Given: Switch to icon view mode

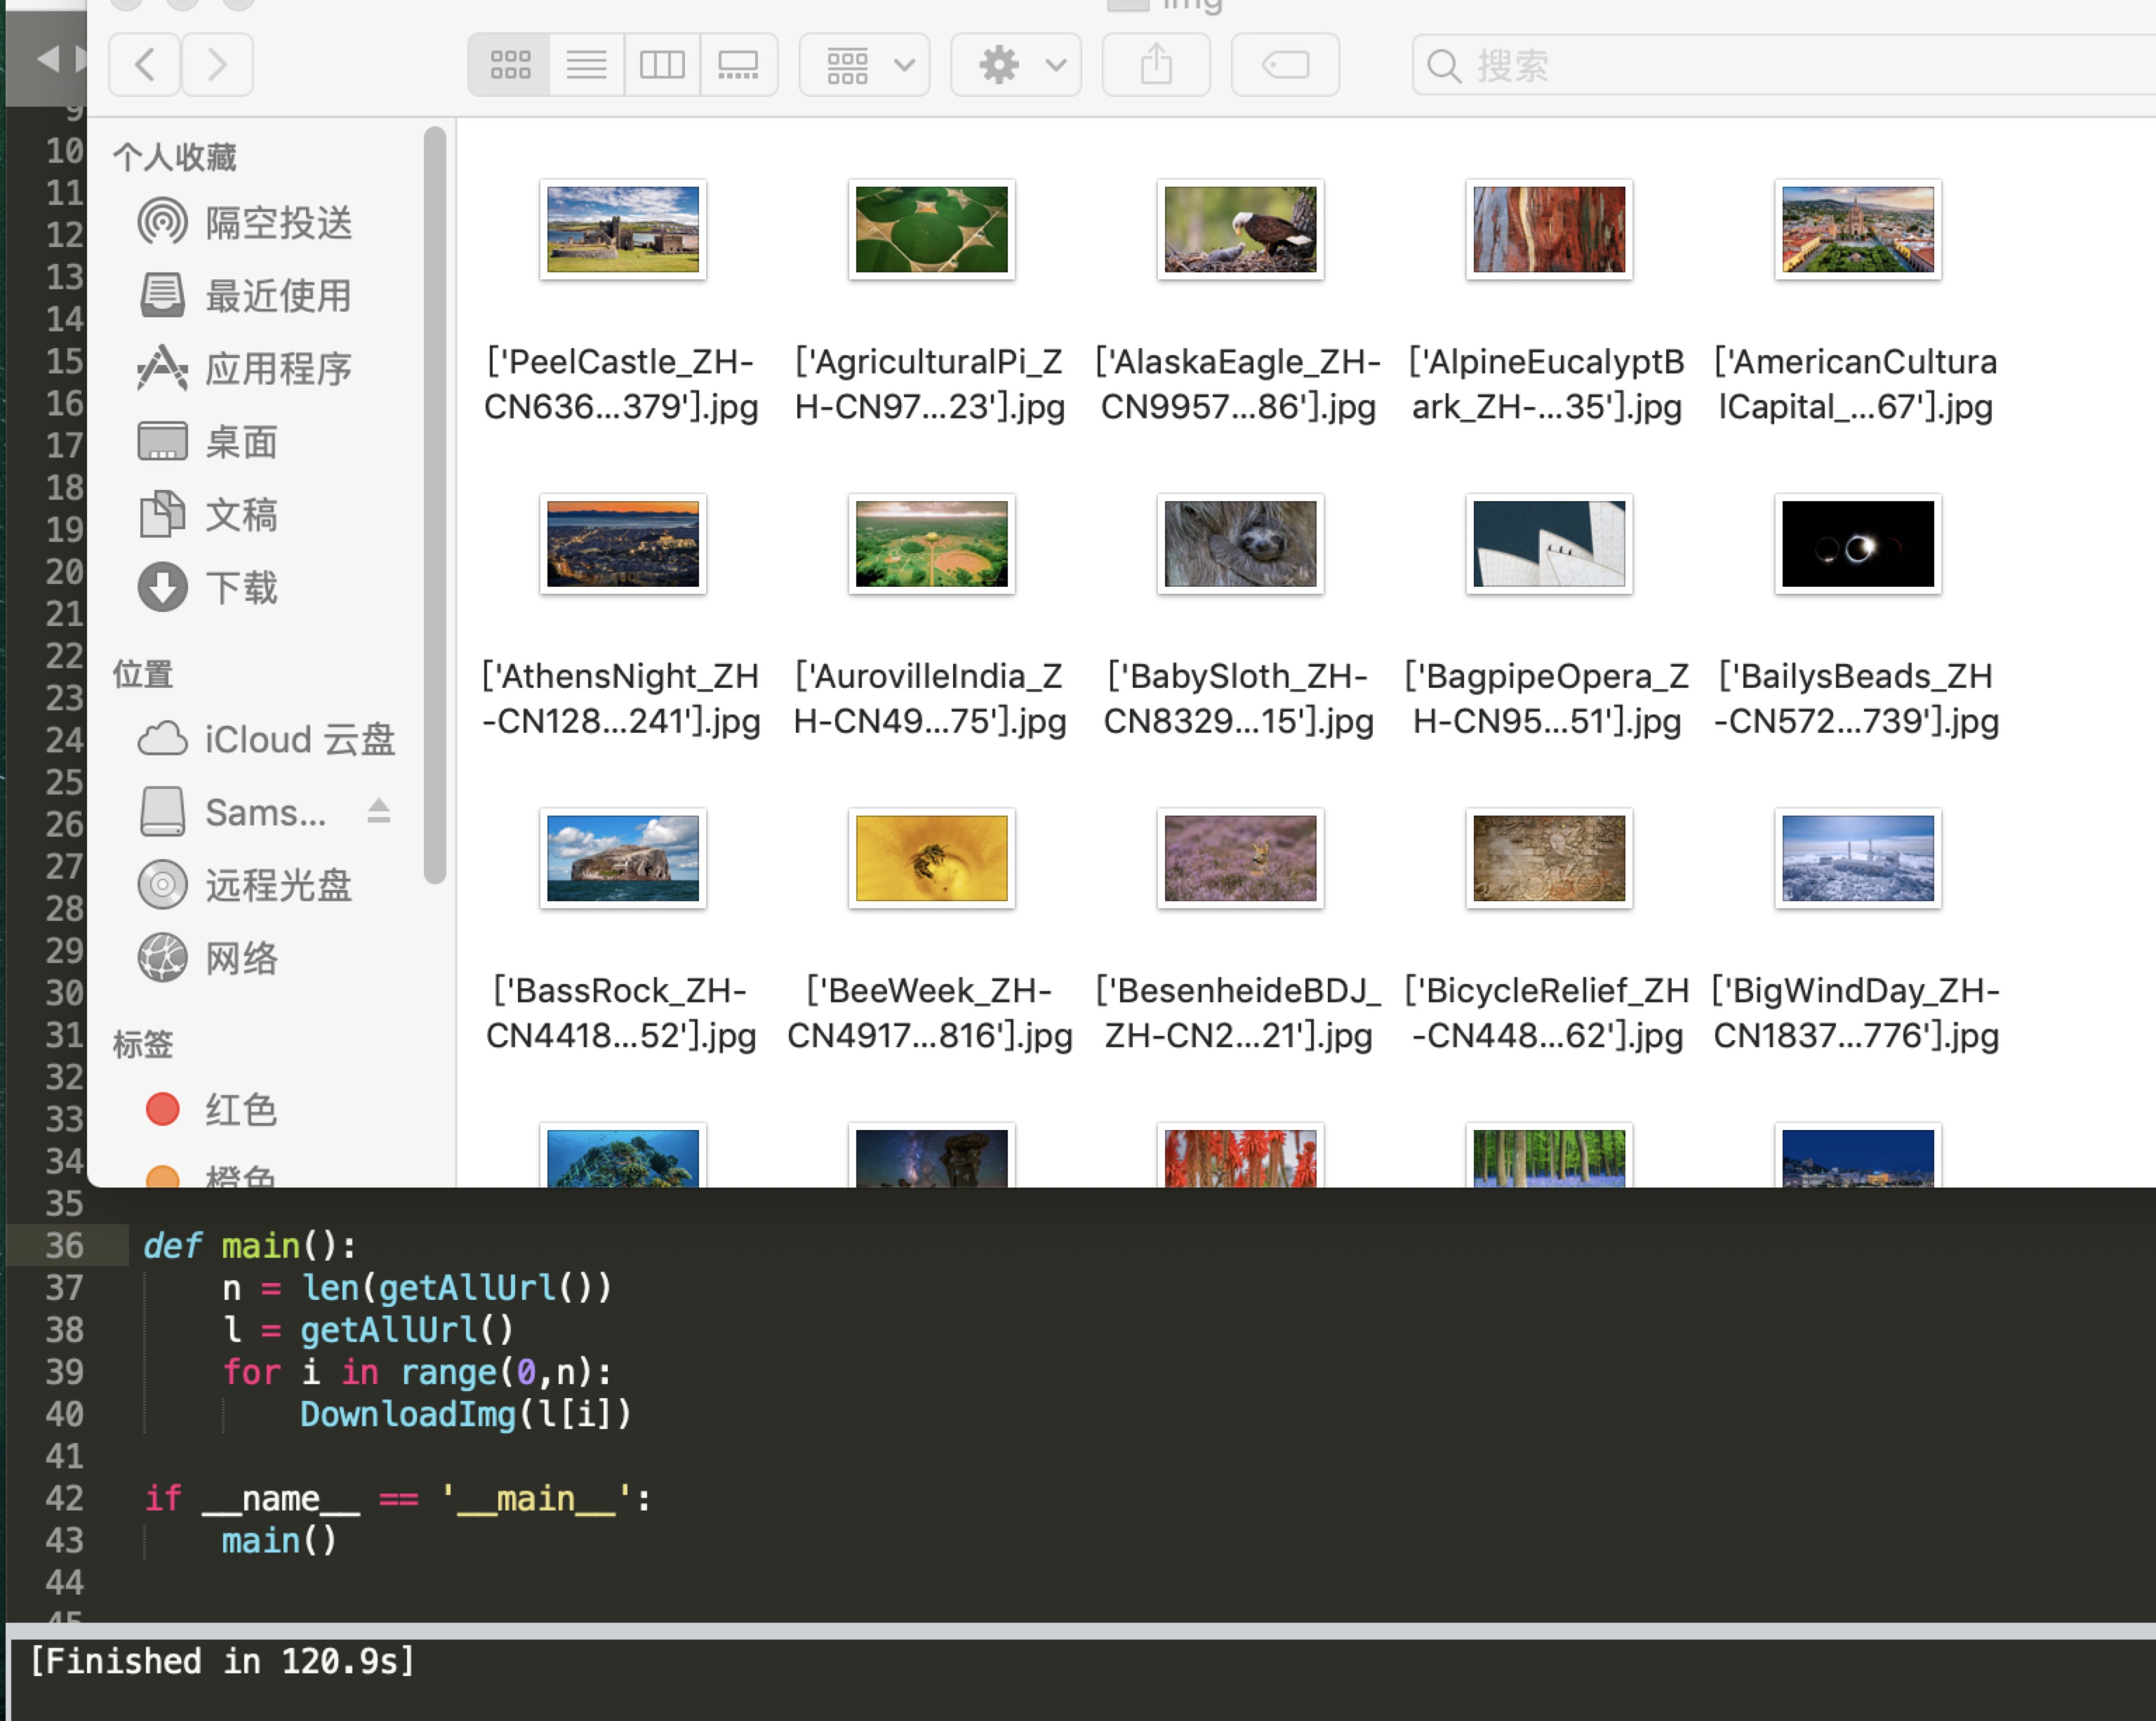Looking at the screenshot, I should click(x=510, y=65).
